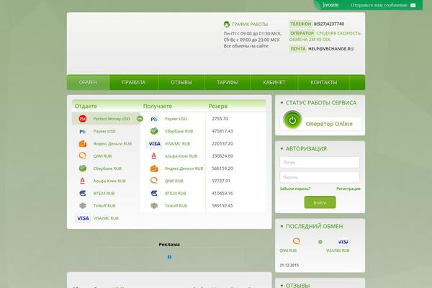
Task: Click the Войти login button
Action: pos(320,202)
